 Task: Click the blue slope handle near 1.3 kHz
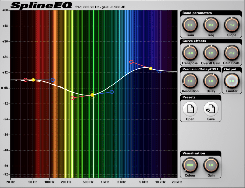112,92
